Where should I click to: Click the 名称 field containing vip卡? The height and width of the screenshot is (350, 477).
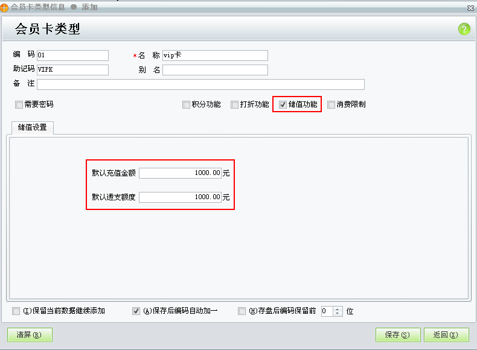(215, 56)
